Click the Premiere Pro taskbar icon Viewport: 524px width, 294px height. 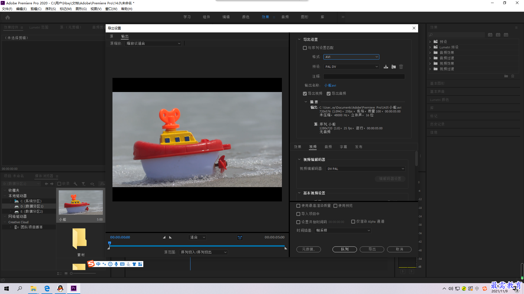[x=74, y=288]
